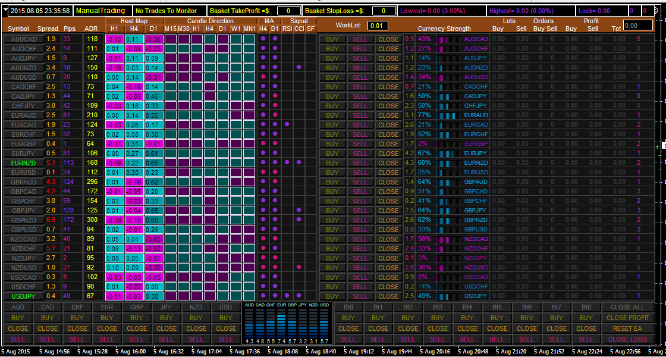Click BUY in the AUDCAD row

point(332,39)
